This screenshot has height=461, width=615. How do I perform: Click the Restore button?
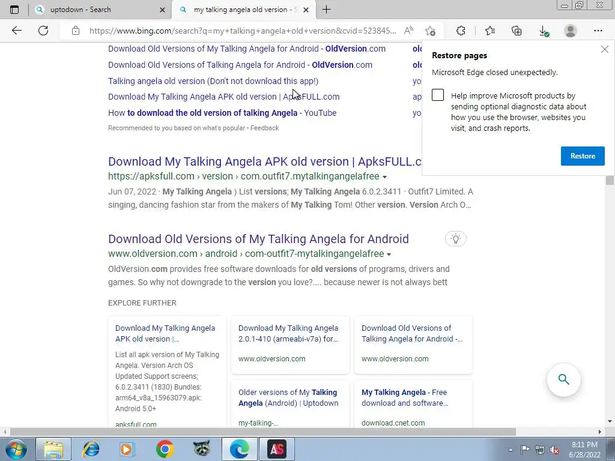(583, 156)
